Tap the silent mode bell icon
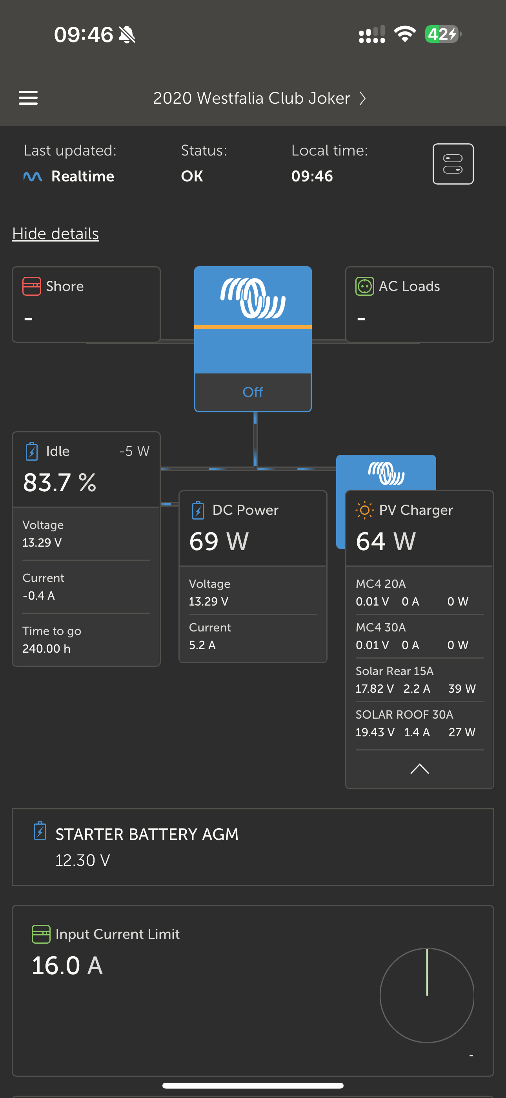 tap(127, 35)
